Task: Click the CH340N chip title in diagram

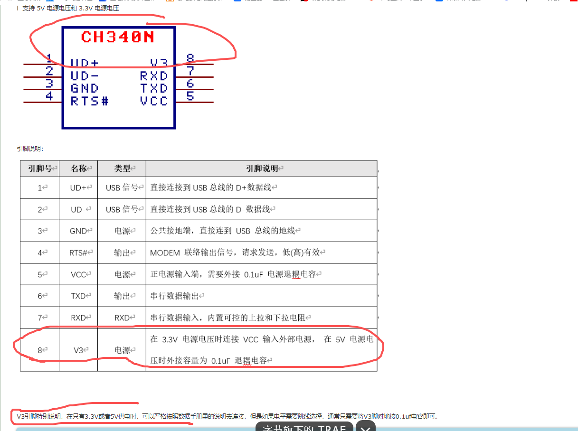Action: (x=118, y=37)
